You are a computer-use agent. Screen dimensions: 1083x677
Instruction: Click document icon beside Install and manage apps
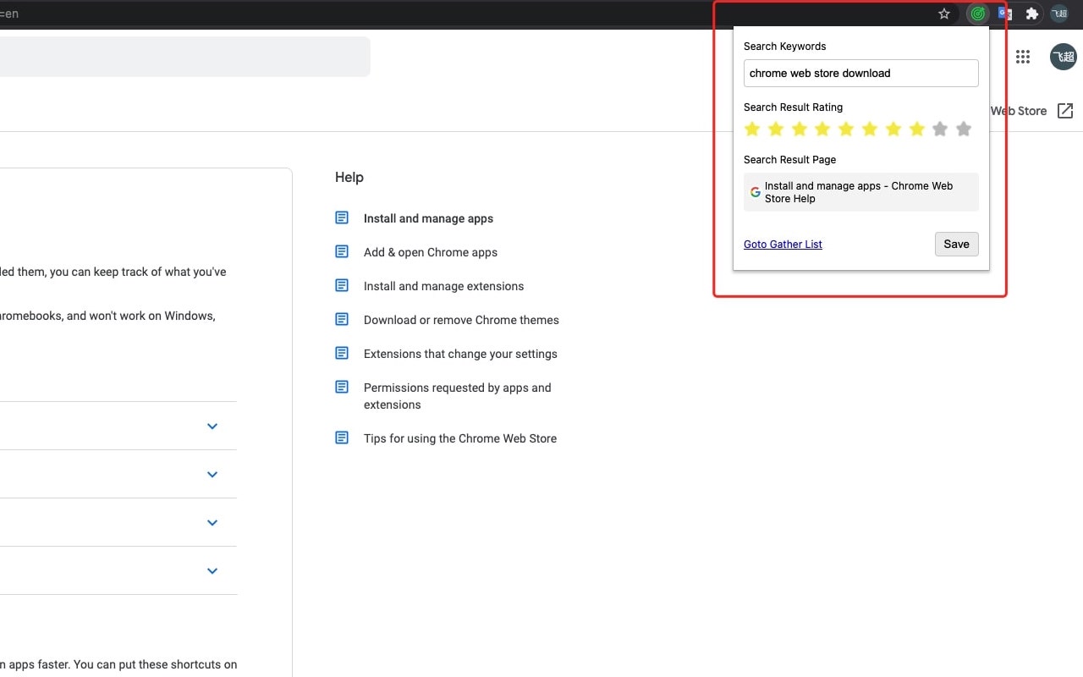pyautogui.click(x=342, y=217)
